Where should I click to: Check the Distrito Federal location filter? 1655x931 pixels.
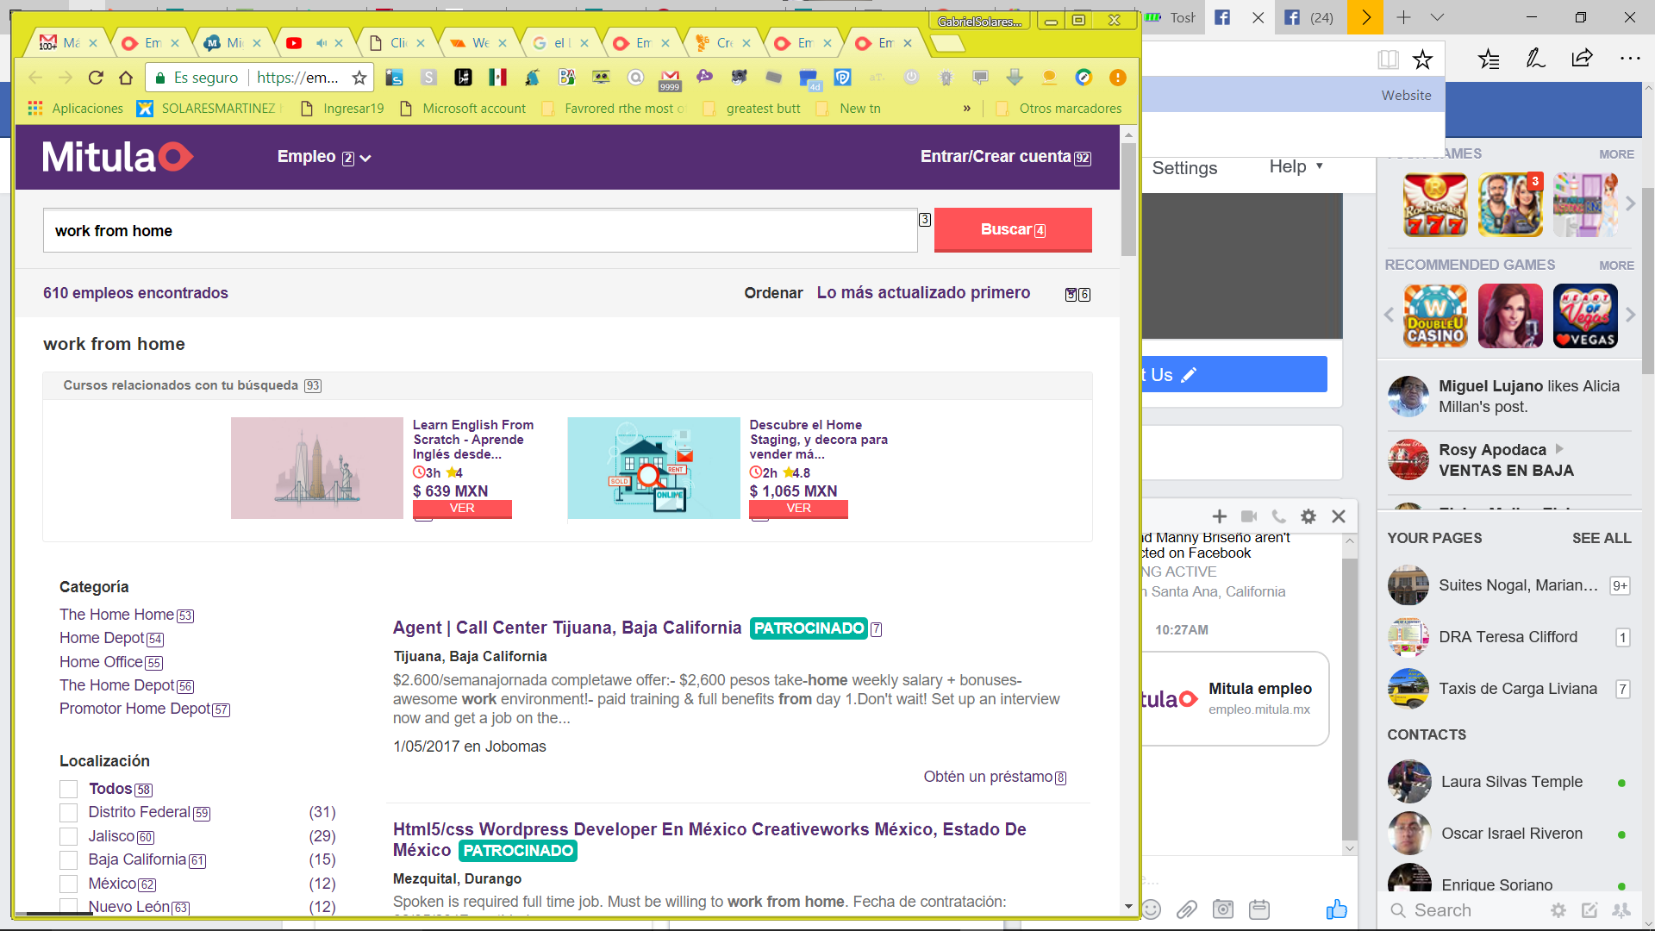coord(68,813)
